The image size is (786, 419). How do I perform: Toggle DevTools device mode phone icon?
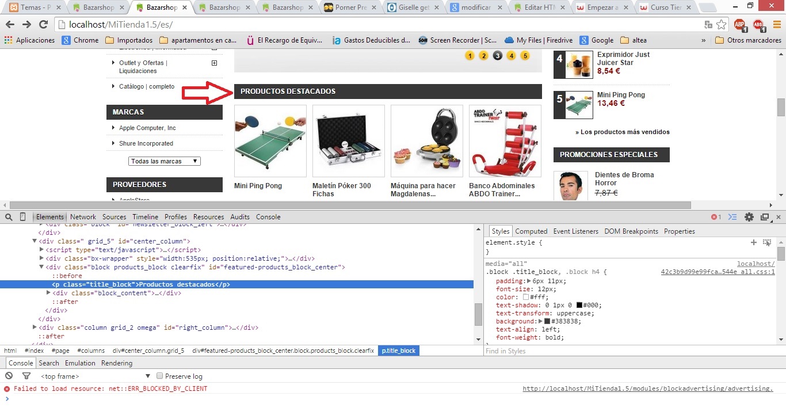coord(23,217)
